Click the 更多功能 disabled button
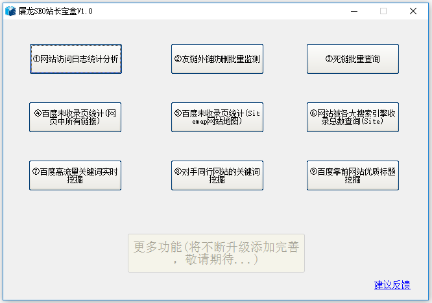Viewport: 432px width, 303px height. coord(216,253)
